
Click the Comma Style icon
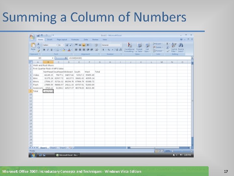pos(112,50)
